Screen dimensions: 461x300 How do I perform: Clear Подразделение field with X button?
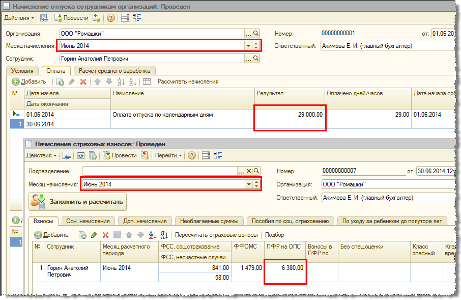pyautogui.click(x=249, y=171)
